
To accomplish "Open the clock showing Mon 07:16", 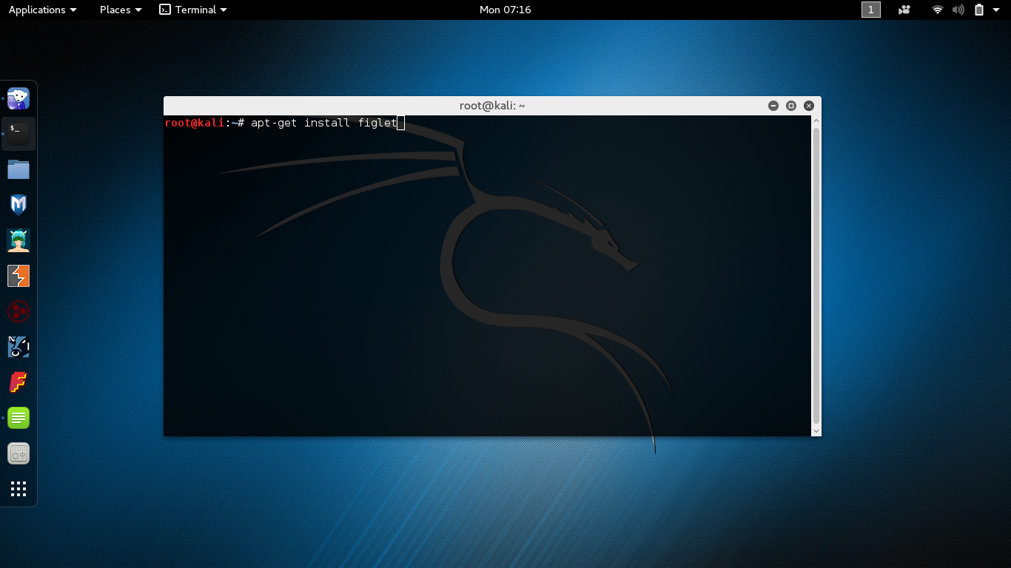I will 505,10.
